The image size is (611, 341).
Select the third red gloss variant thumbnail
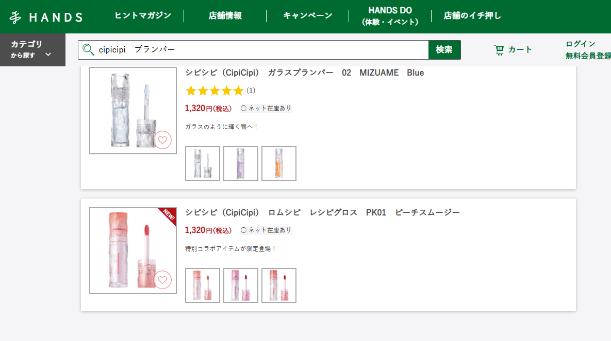point(279,285)
